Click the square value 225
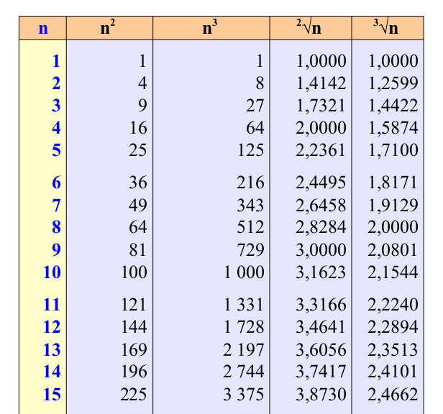Screen dimensions: 443x414 pos(134,395)
